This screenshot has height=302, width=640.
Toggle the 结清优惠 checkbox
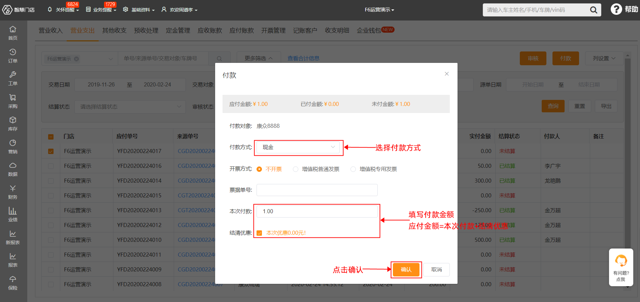tap(259, 233)
